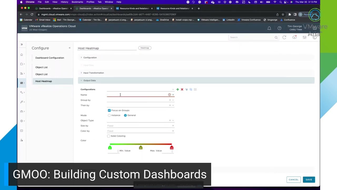The height and width of the screenshot is (190, 337).
Task: Open Chrome extensions puzzle icon
Action: (x=290, y=15)
